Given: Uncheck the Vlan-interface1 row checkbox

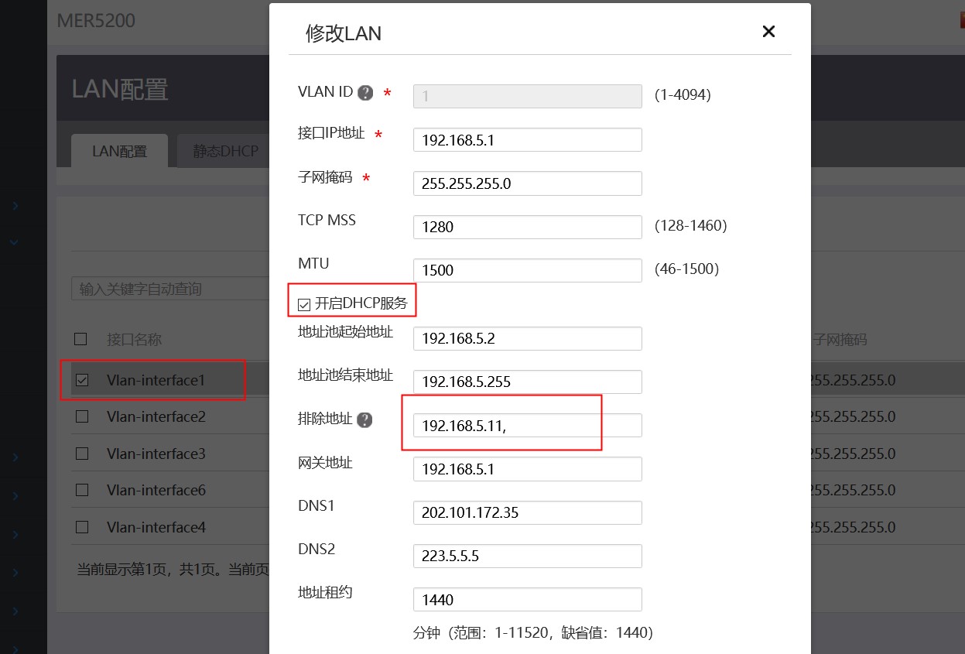Looking at the screenshot, I should [x=82, y=380].
